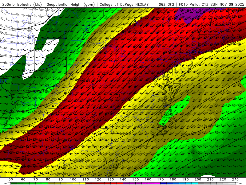Click the purple 140+ knot jet core on the map
This screenshot has height=185, width=246.
(191, 15)
